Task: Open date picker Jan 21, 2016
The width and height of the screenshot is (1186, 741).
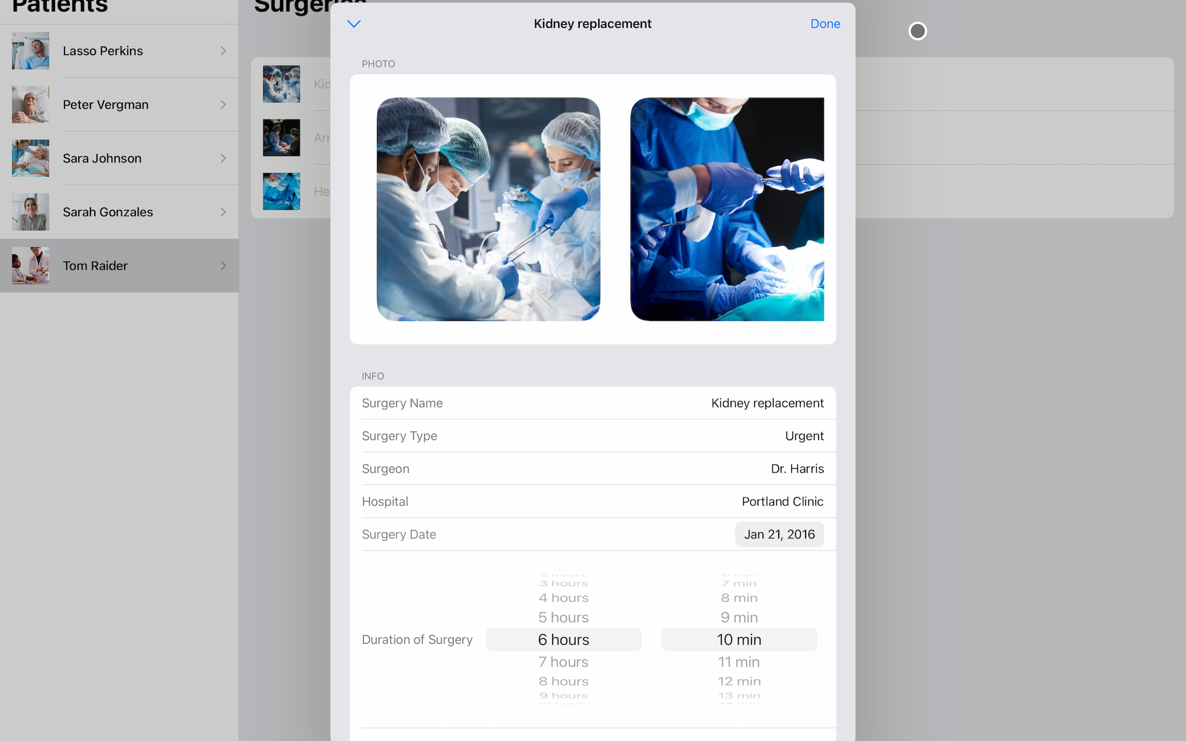Action: coord(779,534)
